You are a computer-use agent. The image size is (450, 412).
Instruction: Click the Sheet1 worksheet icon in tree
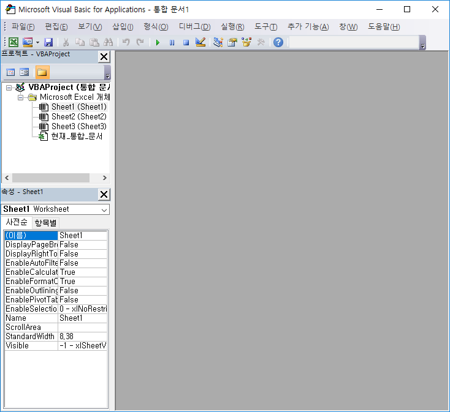coord(44,107)
